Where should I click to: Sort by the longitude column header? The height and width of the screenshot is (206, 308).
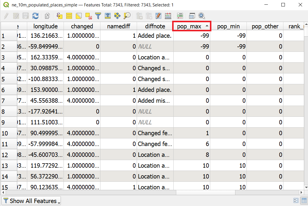point(45,26)
